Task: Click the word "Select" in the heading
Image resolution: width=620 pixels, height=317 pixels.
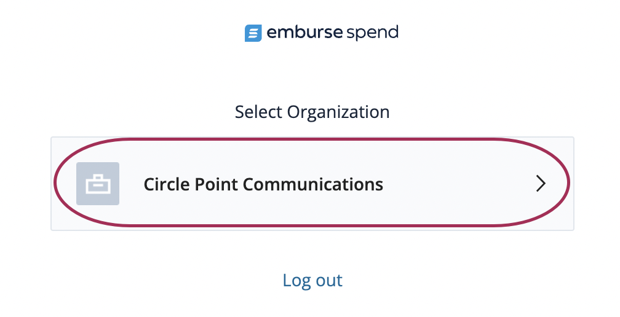Action: (x=259, y=112)
